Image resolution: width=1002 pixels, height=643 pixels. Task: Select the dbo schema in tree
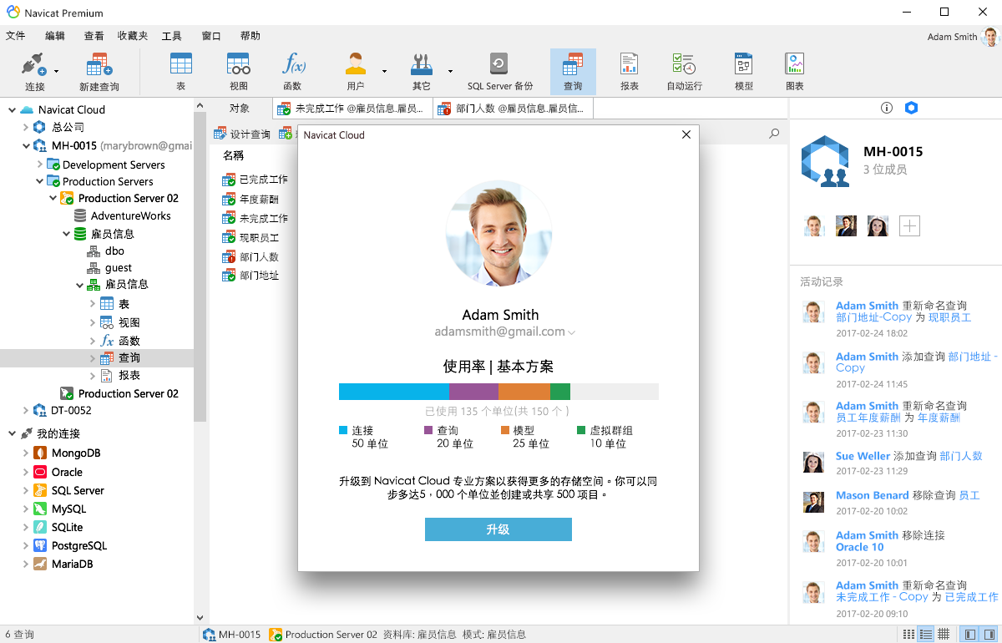coord(105,251)
